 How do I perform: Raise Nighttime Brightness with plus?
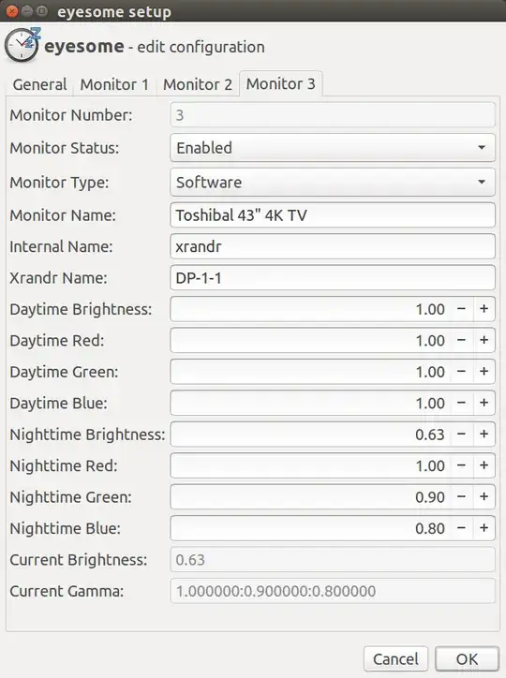[484, 435]
